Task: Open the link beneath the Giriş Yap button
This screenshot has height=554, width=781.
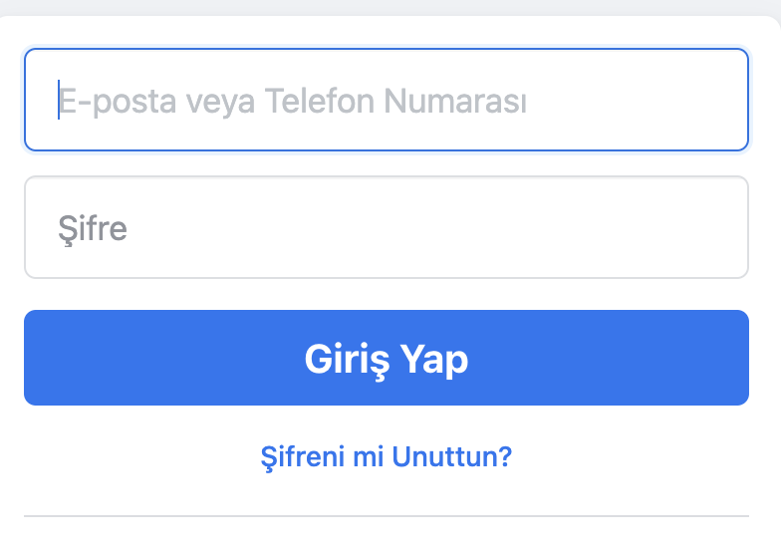Action: pos(386,457)
